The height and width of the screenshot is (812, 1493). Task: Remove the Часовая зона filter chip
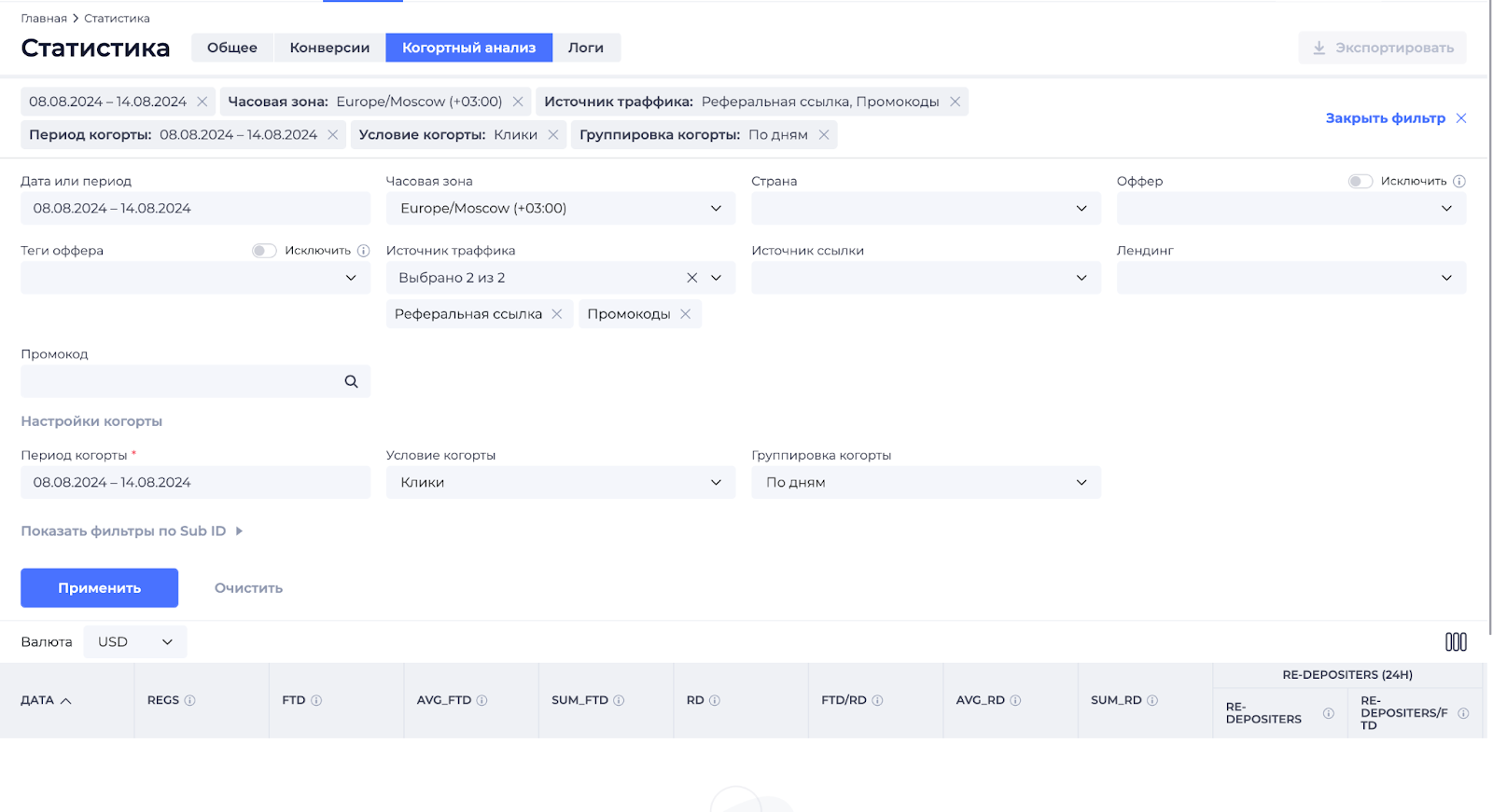point(518,102)
